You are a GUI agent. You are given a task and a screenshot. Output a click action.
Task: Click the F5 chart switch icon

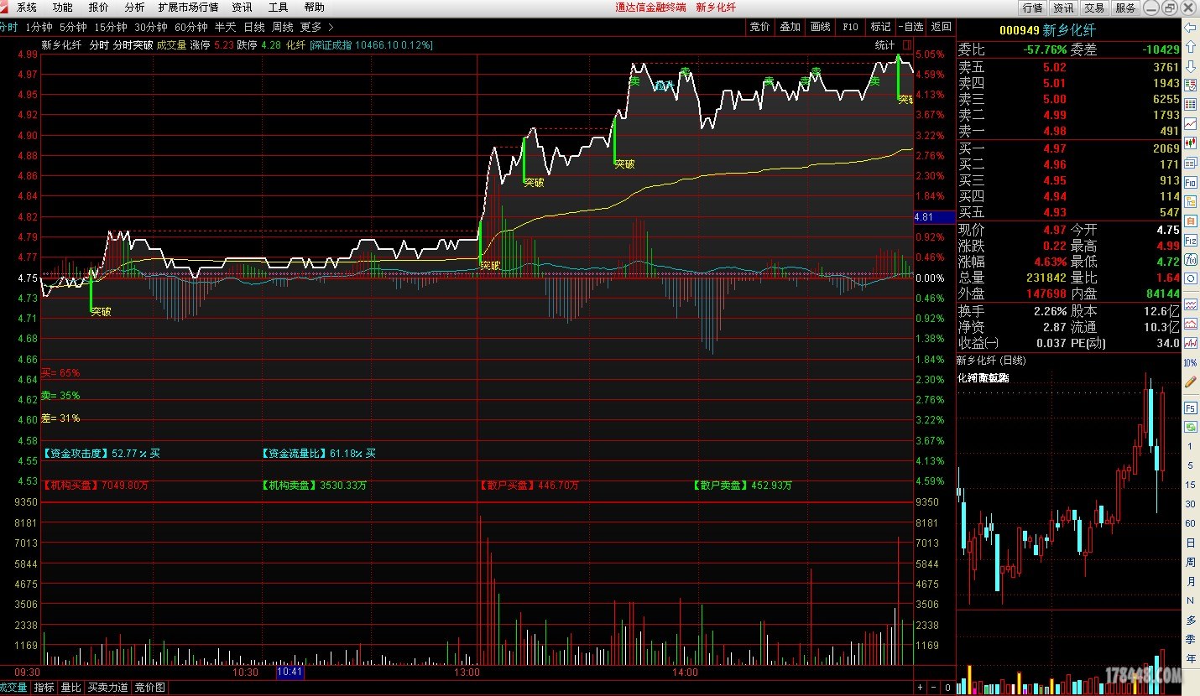pyautogui.click(x=1190, y=408)
